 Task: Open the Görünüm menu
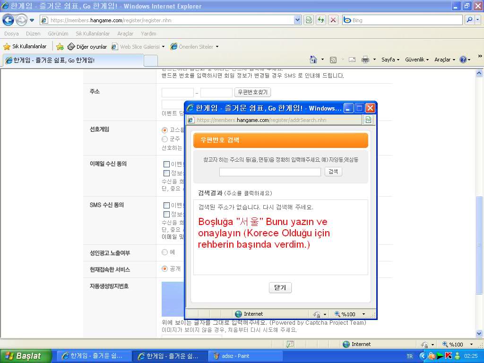(58, 34)
